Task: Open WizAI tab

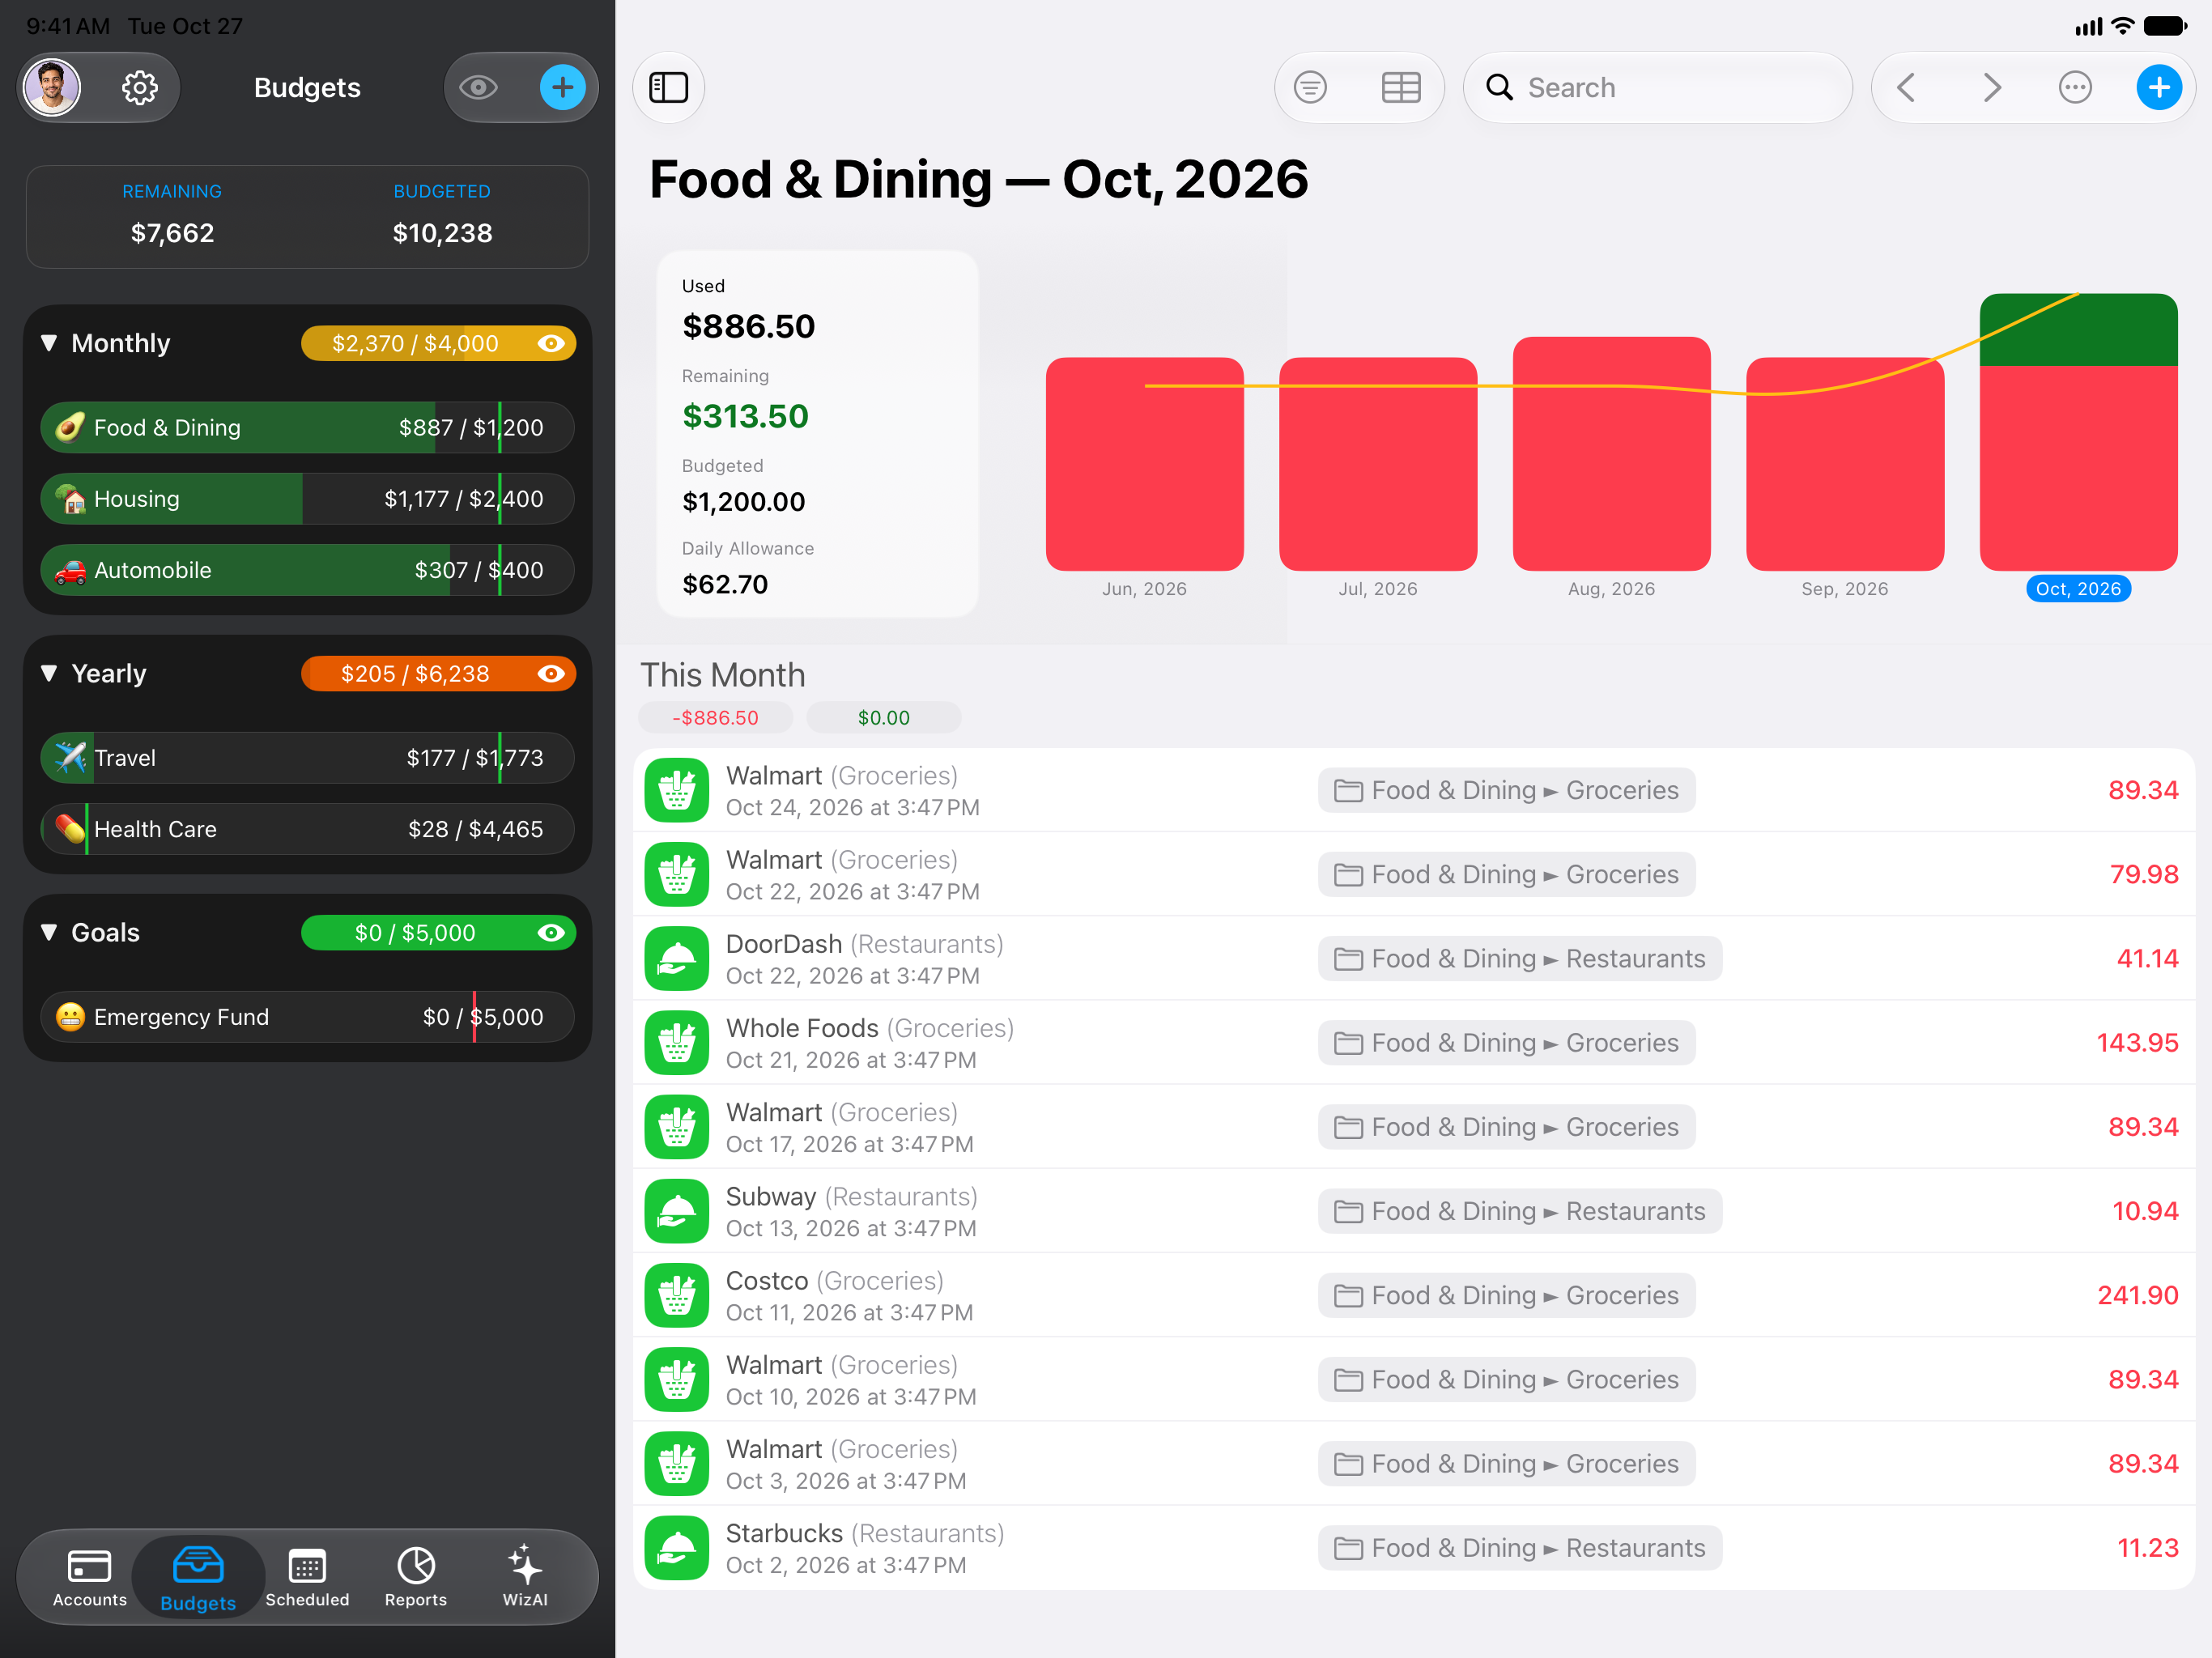Action: (525, 1578)
